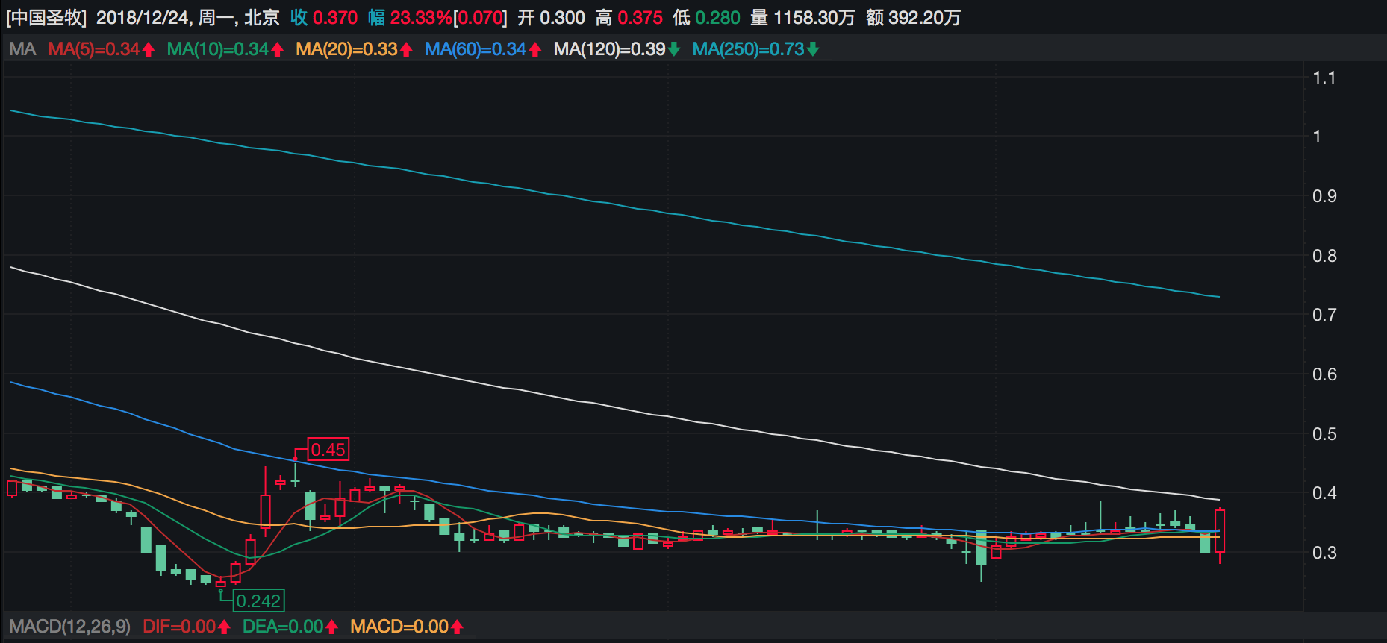Screen dimensions: 1387x643
Task: Click the 0.45 high price marker
Action: pos(328,450)
